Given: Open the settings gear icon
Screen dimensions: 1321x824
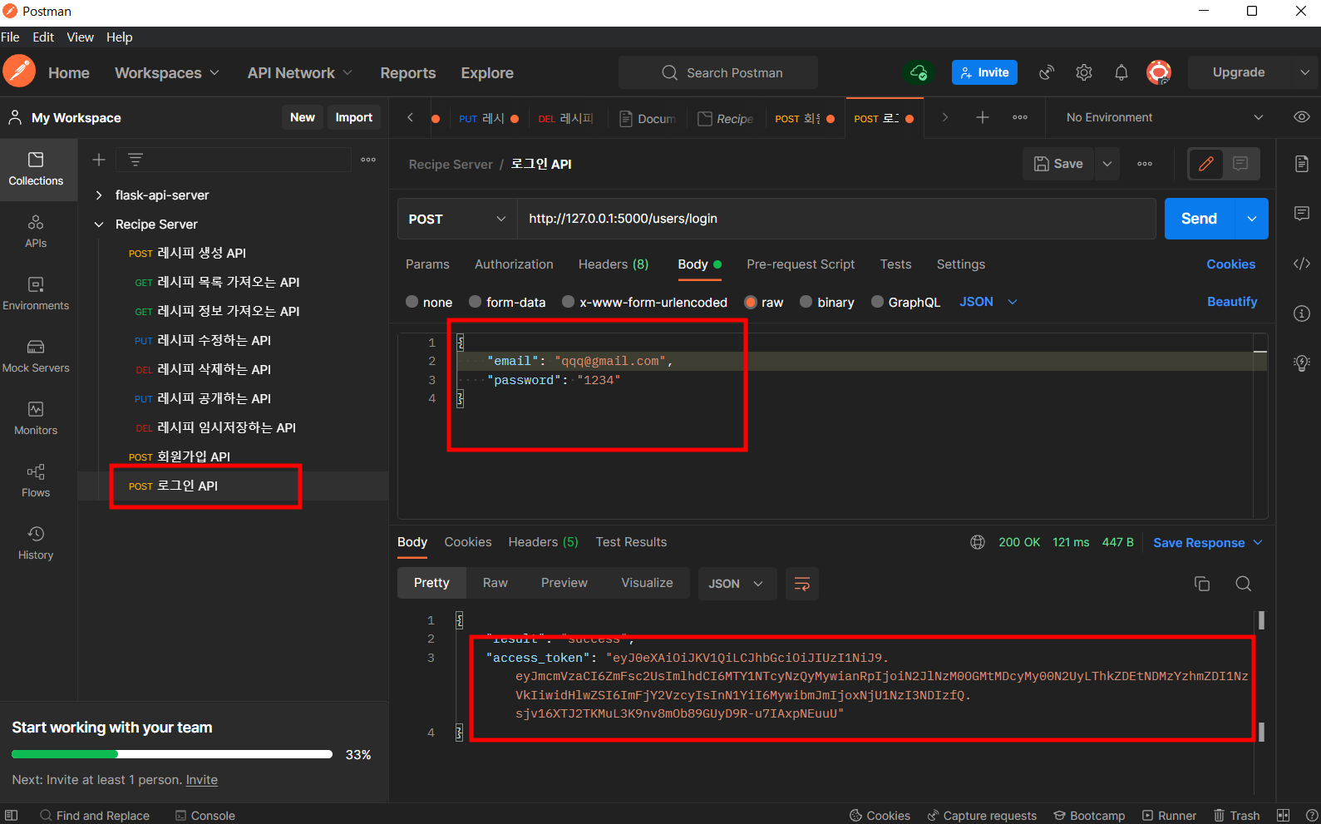Looking at the screenshot, I should pyautogui.click(x=1084, y=72).
